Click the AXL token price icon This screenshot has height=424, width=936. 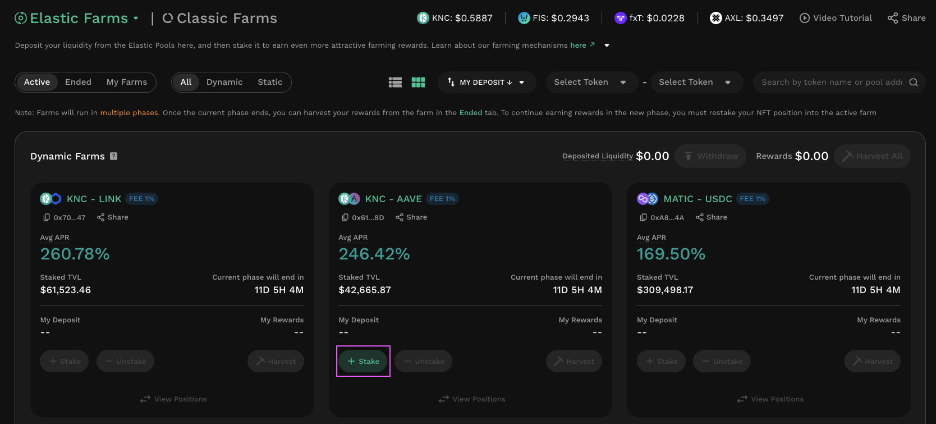[715, 18]
